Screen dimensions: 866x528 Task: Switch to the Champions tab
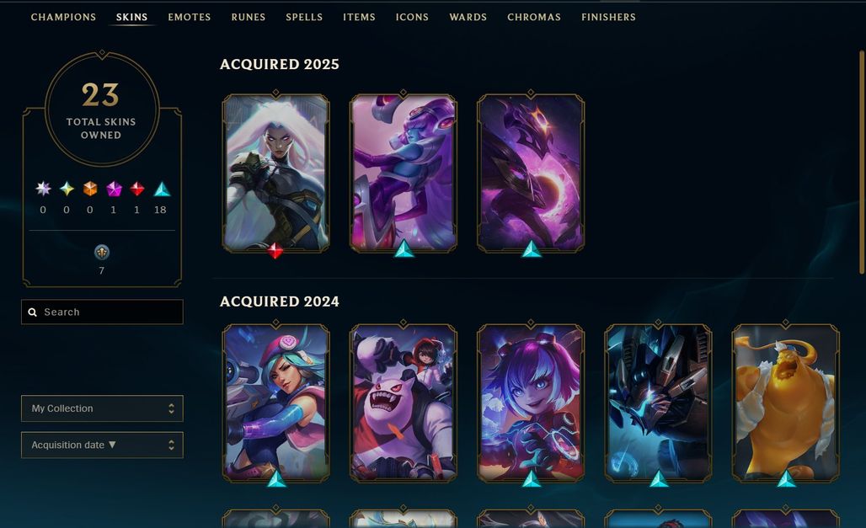(63, 17)
